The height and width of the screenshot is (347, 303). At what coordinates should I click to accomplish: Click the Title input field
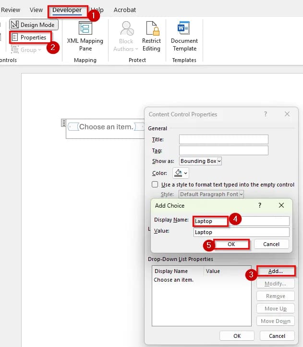(x=224, y=139)
